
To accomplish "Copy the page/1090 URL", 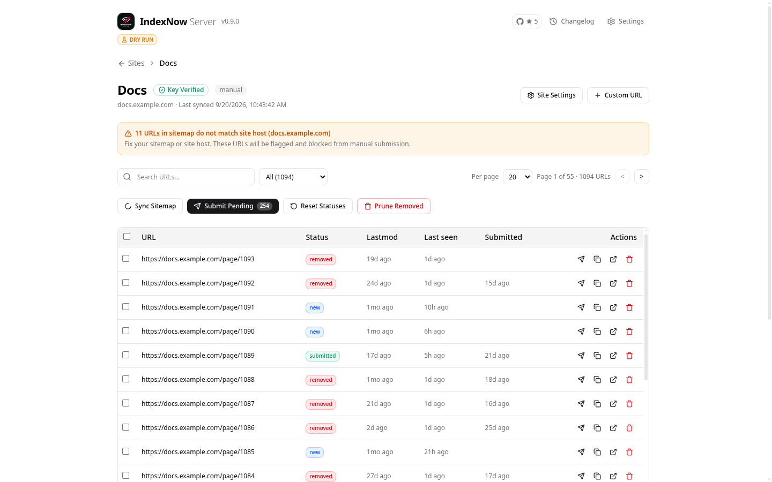I will click(597, 332).
